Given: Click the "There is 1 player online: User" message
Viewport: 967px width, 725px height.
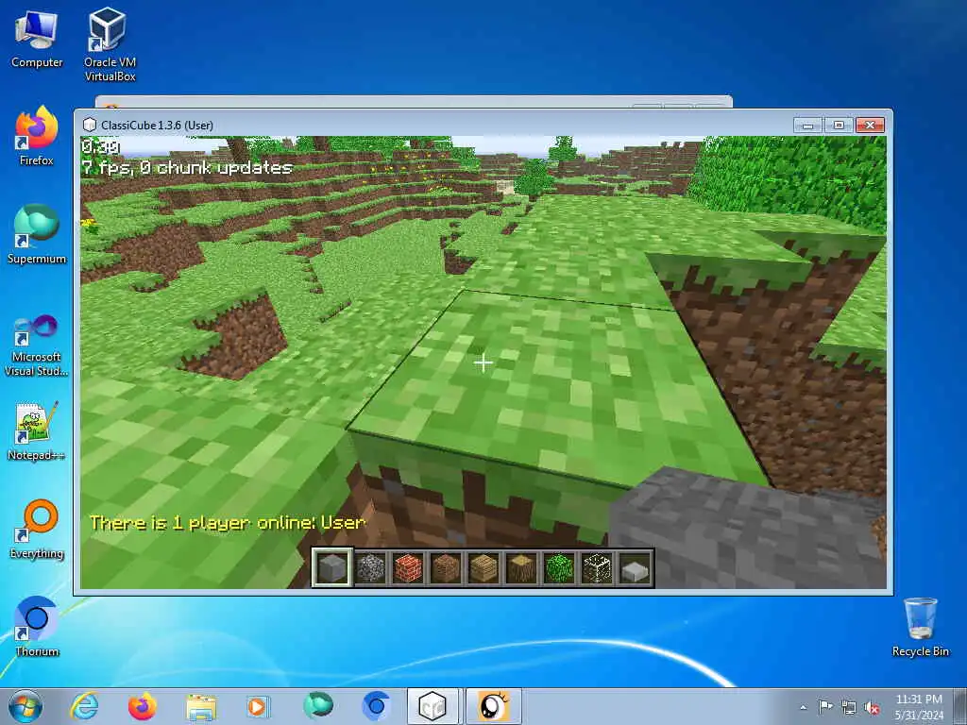Looking at the screenshot, I should pos(229,523).
